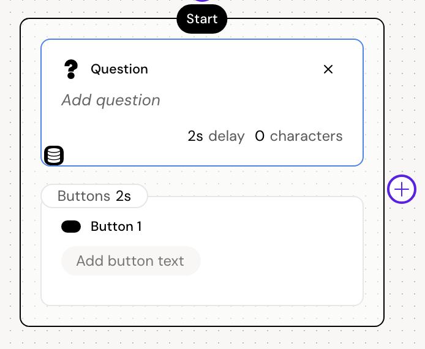This screenshot has width=425, height=349.
Task: Click the 0 characters counter
Action: 299,136
